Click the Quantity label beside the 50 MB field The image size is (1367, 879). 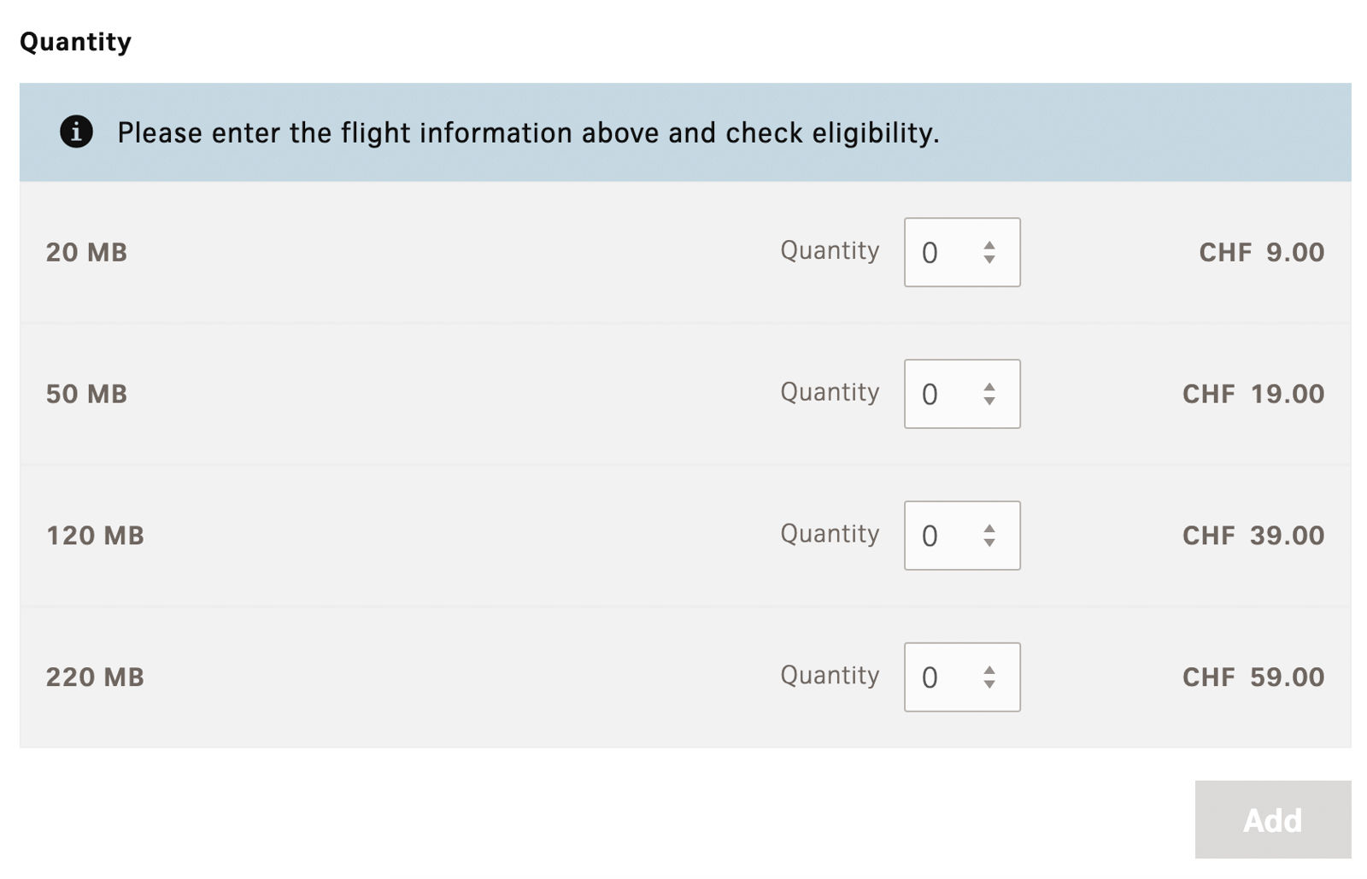point(829,392)
